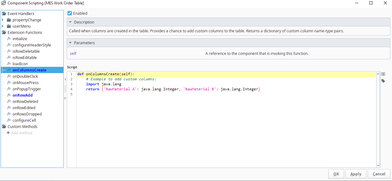Click the property reference icon beside script
The image size is (392, 181).
pyautogui.click(x=383, y=74)
